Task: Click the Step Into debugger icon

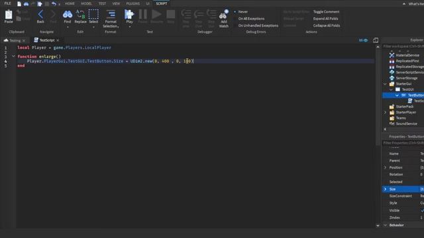Action: (x=186, y=14)
